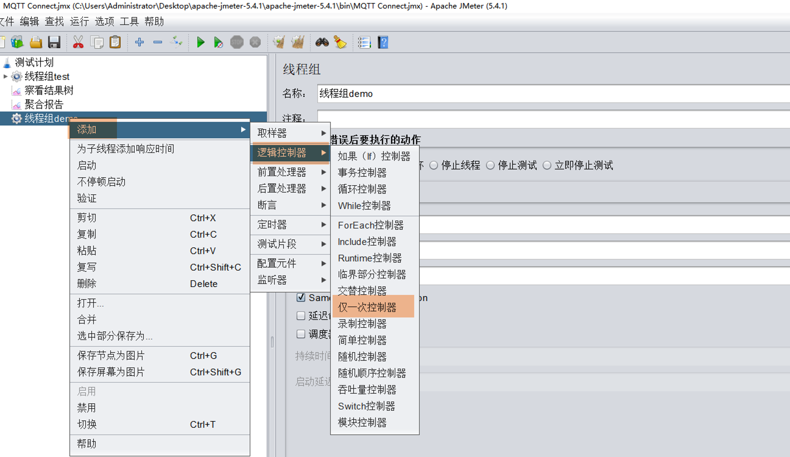790x457 pixels.
Task: Click the Copy icon in toolbar
Action: 97,42
